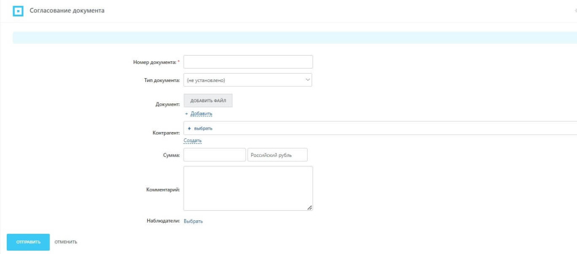Click the plus icon before Добавить
This screenshot has width=577, height=254.
pos(187,114)
